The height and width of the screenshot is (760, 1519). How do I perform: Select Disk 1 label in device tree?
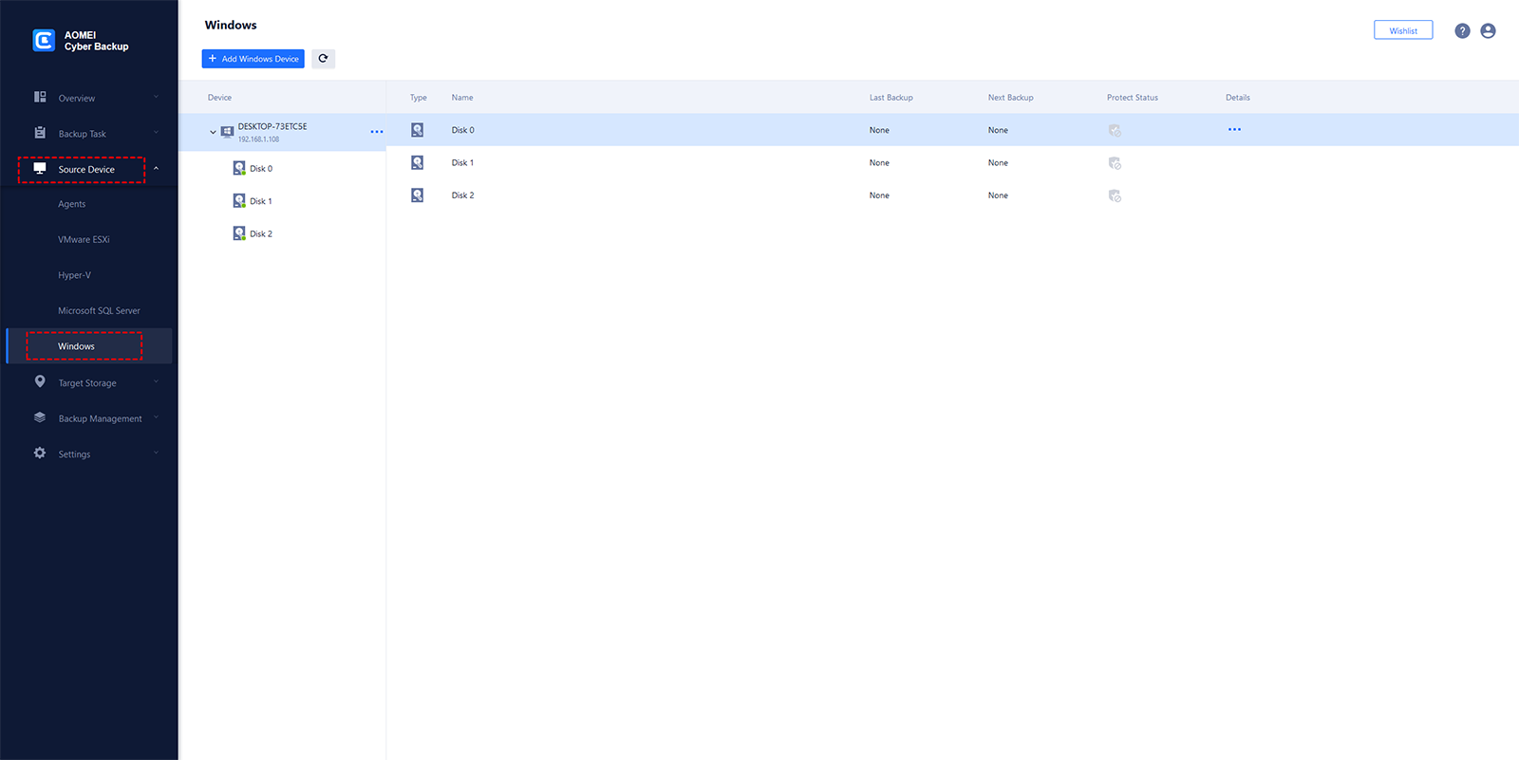coord(261,201)
